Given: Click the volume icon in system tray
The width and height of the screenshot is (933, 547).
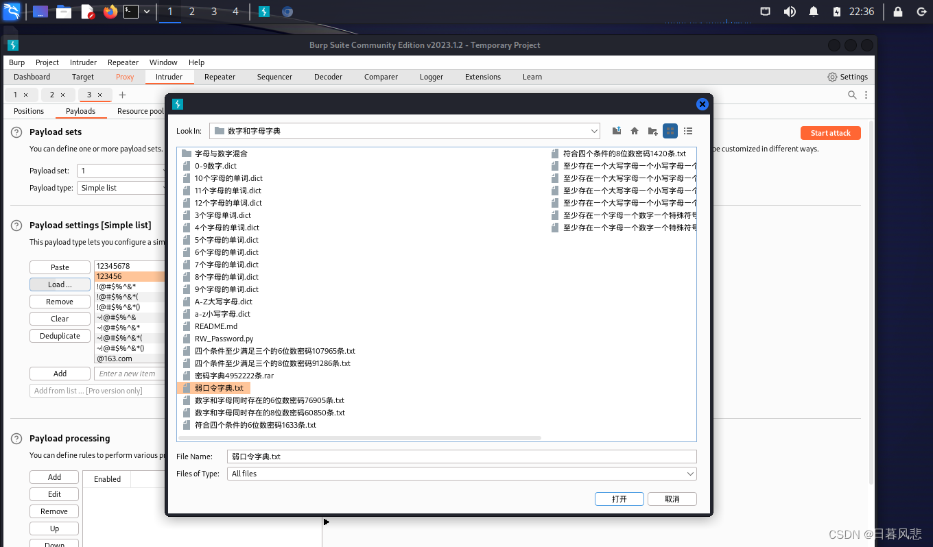Looking at the screenshot, I should [790, 11].
